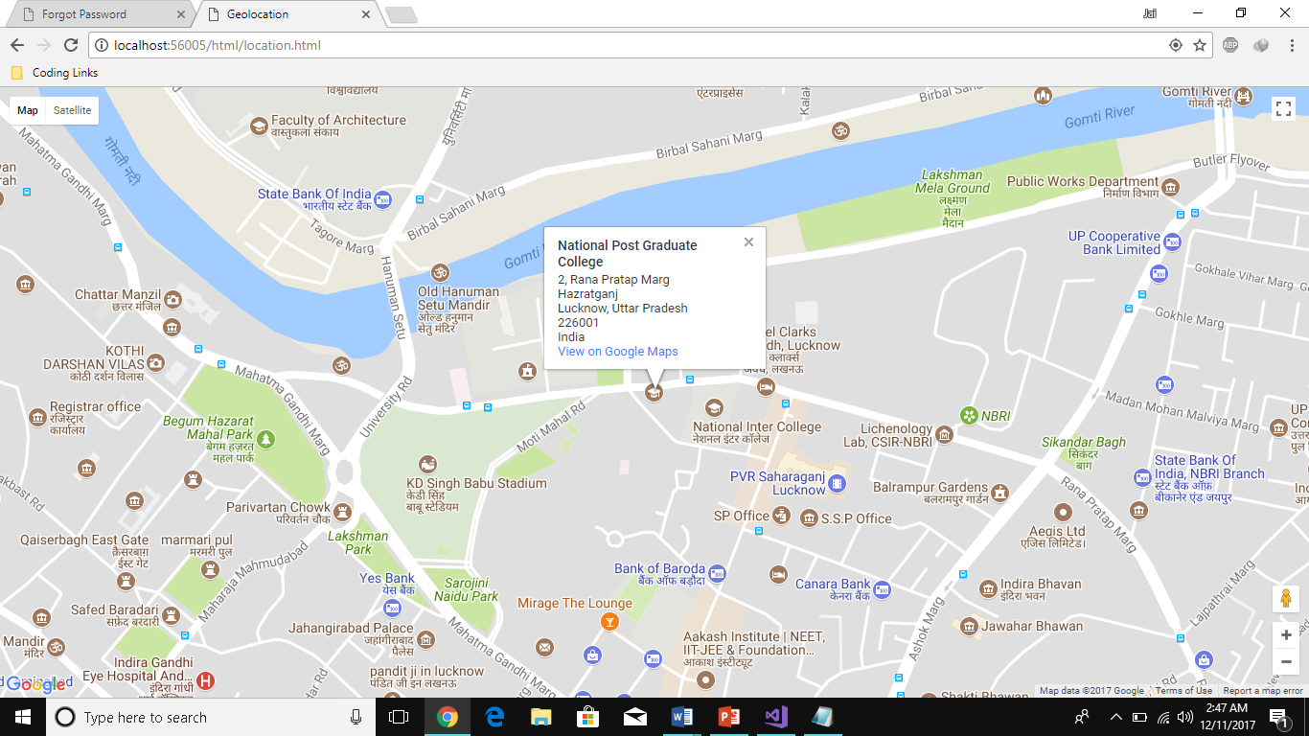The image size is (1309, 736).
Task: Click the Sarojini Naidu Park label
Action: [466, 588]
